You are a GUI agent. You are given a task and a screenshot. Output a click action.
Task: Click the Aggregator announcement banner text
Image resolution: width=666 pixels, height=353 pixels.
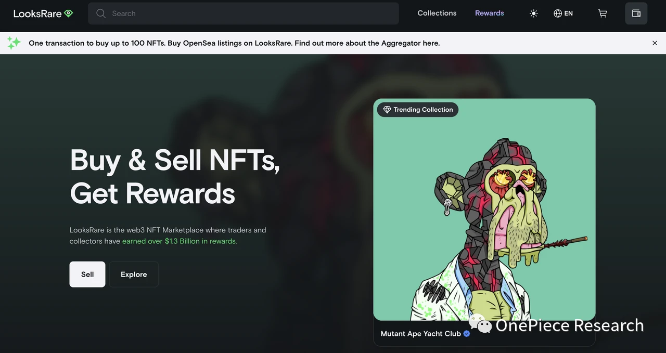(x=234, y=43)
